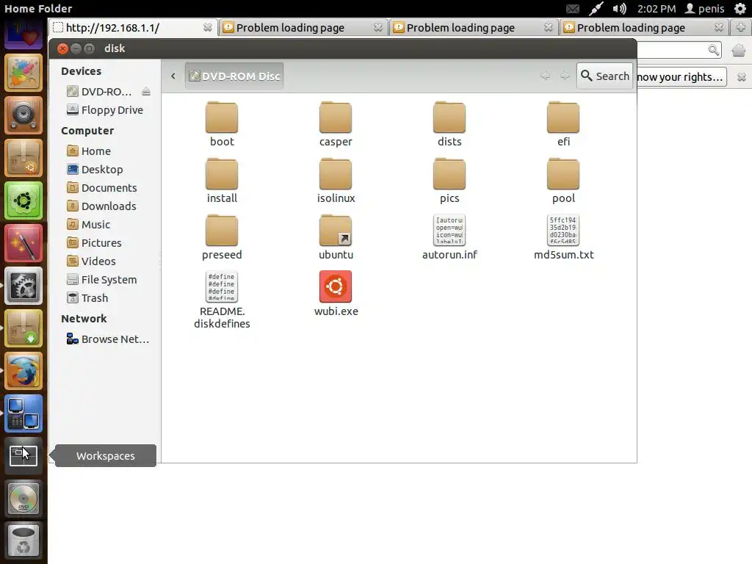The width and height of the screenshot is (752, 564).
Task: Open the mail indicator in top panel
Action: [573, 9]
